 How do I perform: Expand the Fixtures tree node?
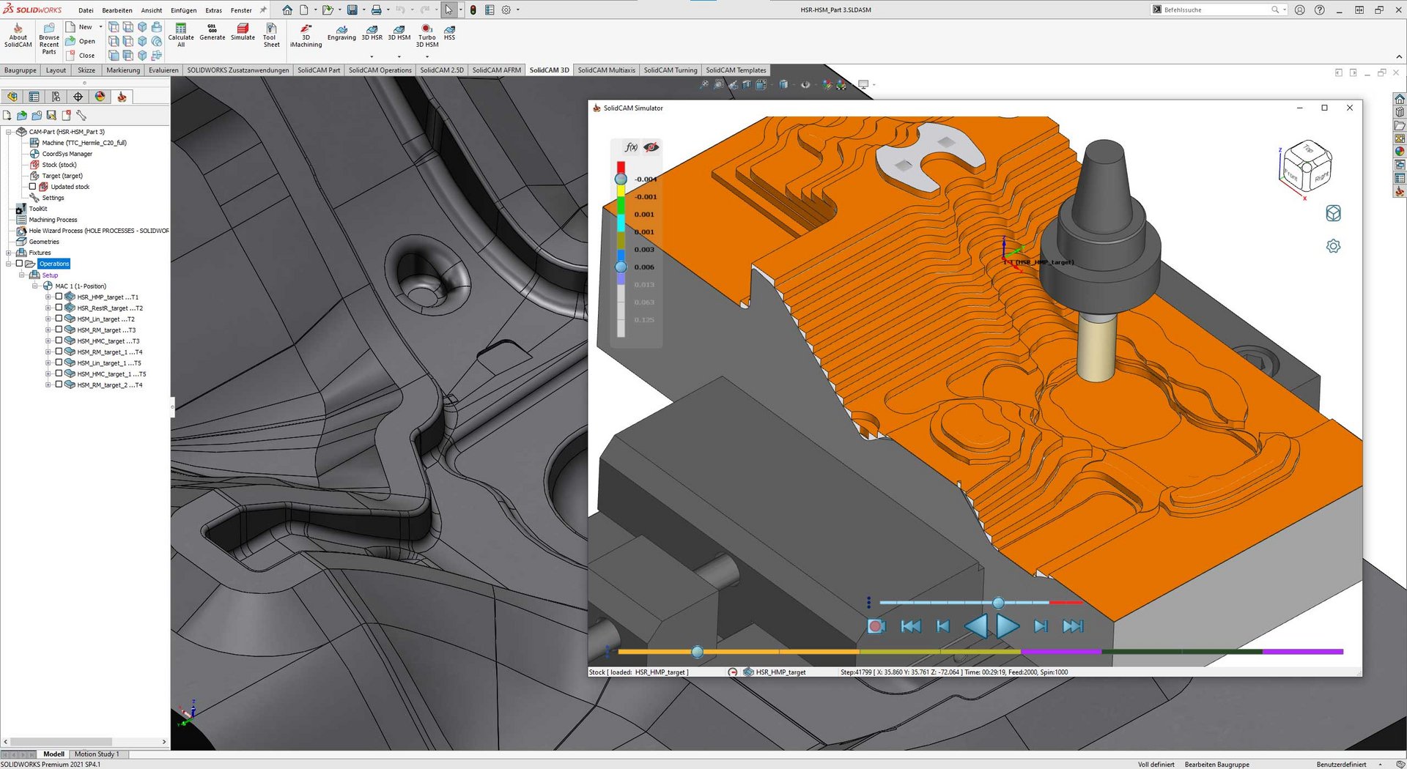tap(9, 253)
